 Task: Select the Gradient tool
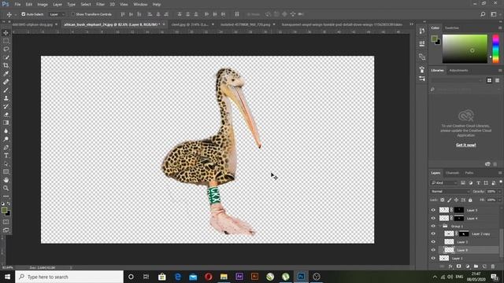coord(6,123)
